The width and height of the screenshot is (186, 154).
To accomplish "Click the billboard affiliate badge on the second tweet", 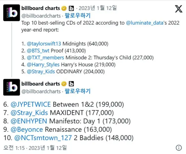I will click(x=71, y=84).
